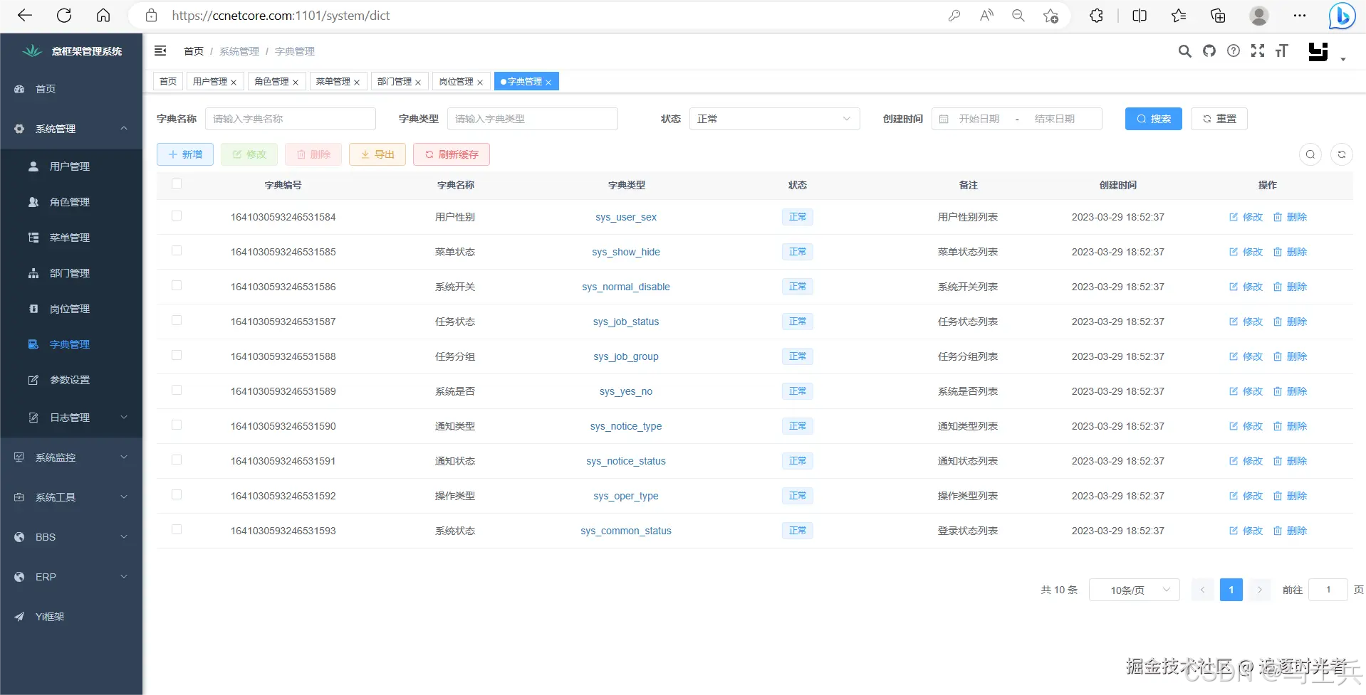Expand the 系统监控 sidebar menu

[x=71, y=457]
